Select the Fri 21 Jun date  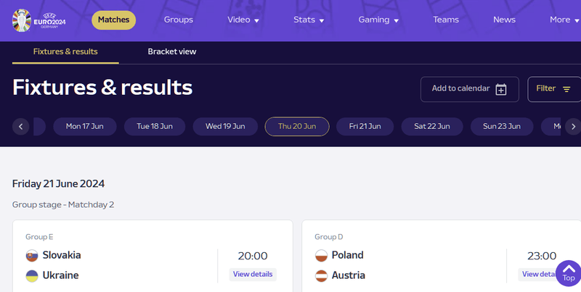tap(365, 127)
